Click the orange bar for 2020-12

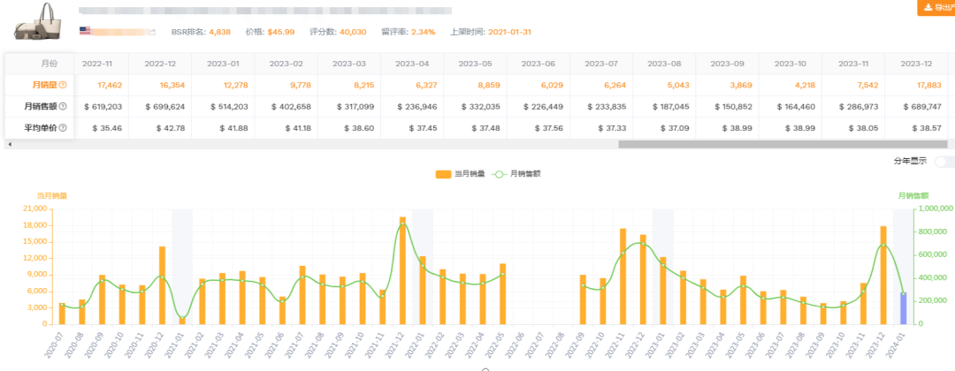pos(162,285)
